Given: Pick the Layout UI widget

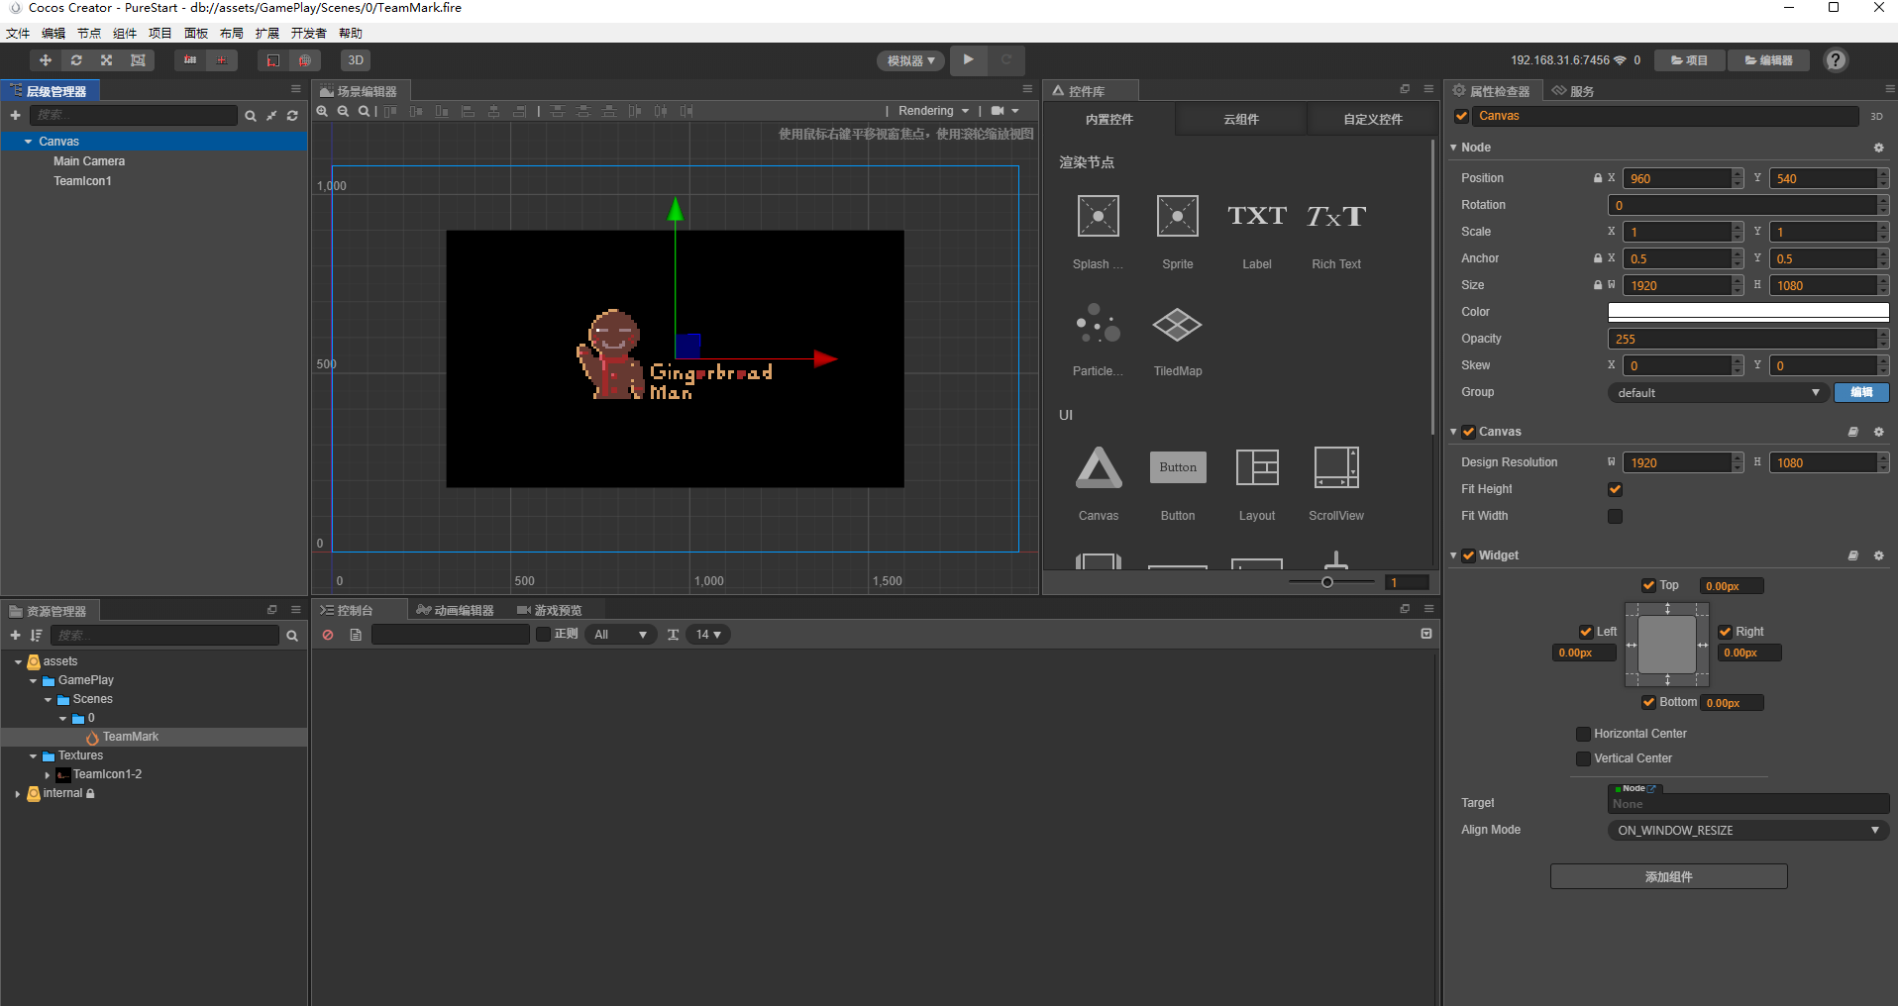Looking at the screenshot, I should (x=1257, y=467).
